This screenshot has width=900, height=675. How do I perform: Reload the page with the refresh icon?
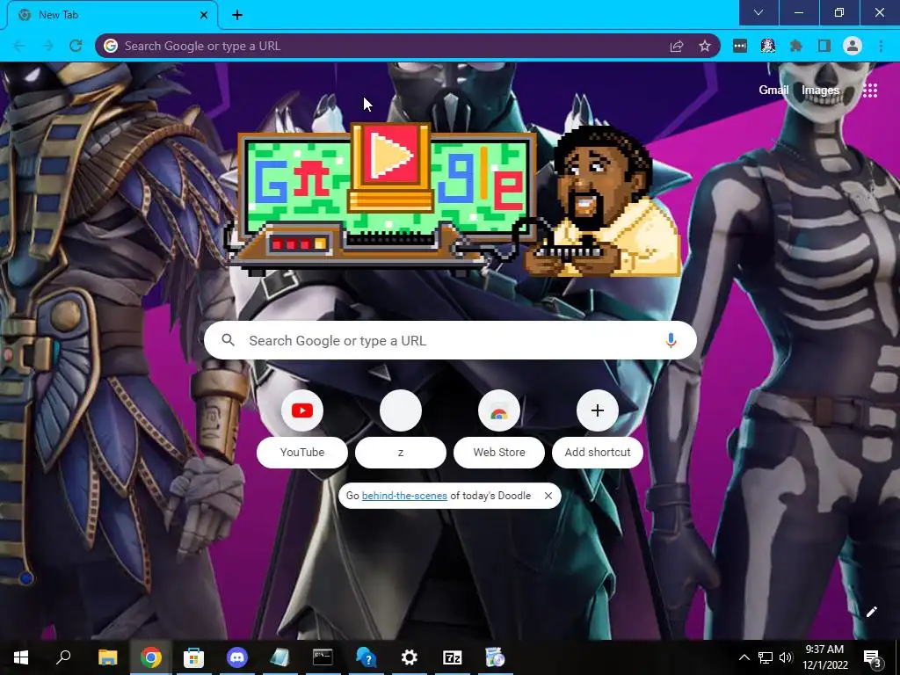coord(76,46)
